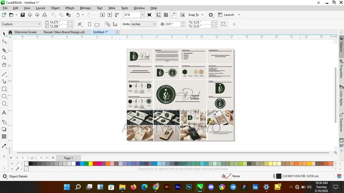Open the page size Custom dropdown

click(x=39, y=24)
